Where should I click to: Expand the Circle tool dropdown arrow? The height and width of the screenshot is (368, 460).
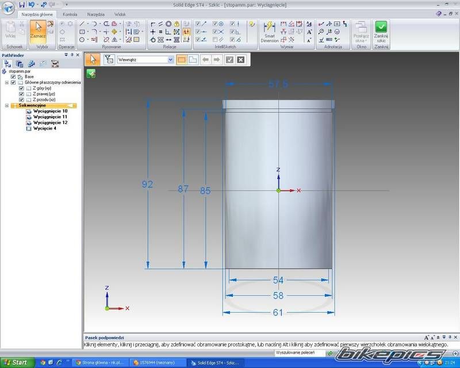(x=87, y=39)
